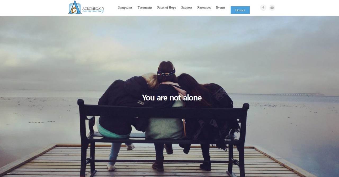Open the Symptoms menu
The image size is (339, 177).
(125, 8)
